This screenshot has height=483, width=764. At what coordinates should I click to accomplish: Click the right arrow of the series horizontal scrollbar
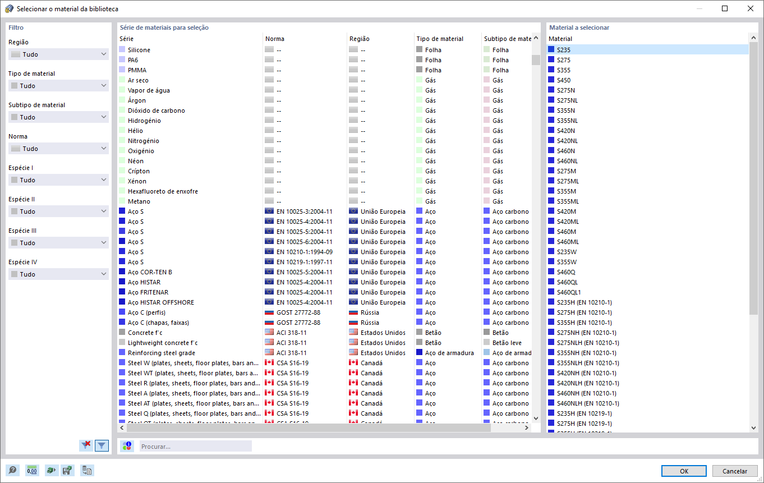click(527, 427)
